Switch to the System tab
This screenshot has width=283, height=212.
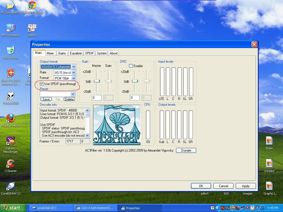point(102,53)
